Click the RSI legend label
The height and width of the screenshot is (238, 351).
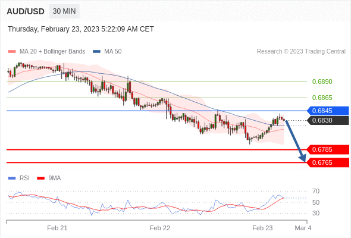[x=24, y=178]
